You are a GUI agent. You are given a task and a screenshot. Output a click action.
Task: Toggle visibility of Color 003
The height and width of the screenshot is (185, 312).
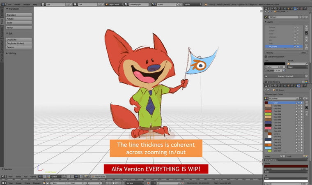(299, 111)
